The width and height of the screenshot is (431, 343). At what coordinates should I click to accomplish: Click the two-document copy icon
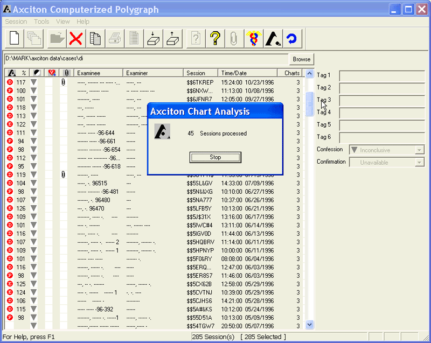click(x=95, y=38)
